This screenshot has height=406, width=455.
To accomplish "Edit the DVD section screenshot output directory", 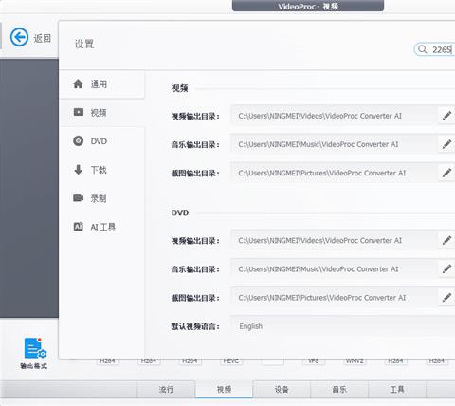I will [x=446, y=298].
